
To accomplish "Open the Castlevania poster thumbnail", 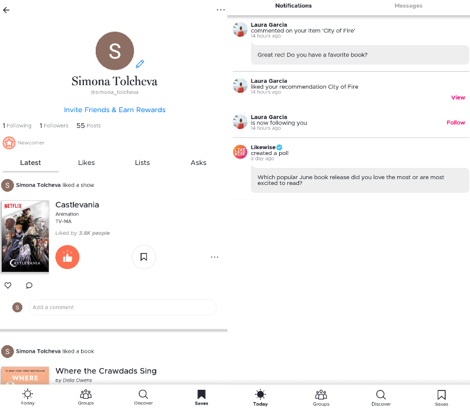I will [25, 236].
